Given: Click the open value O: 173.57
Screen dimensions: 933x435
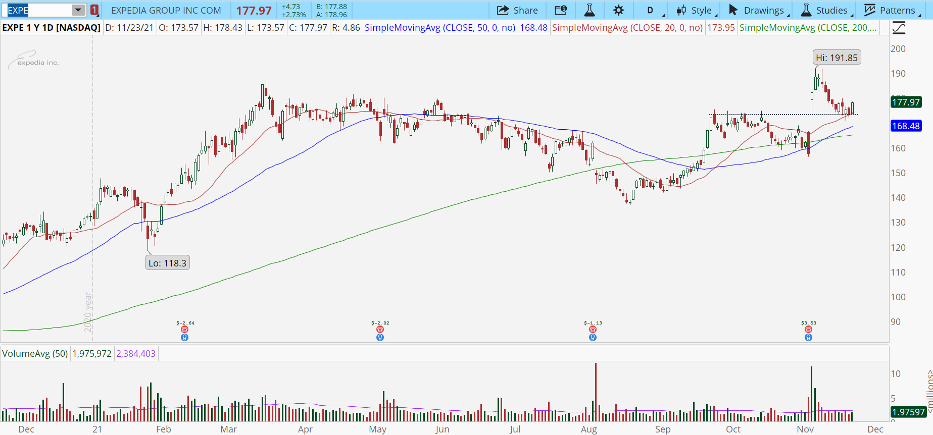Looking at the screenshot, I should 179,28.
